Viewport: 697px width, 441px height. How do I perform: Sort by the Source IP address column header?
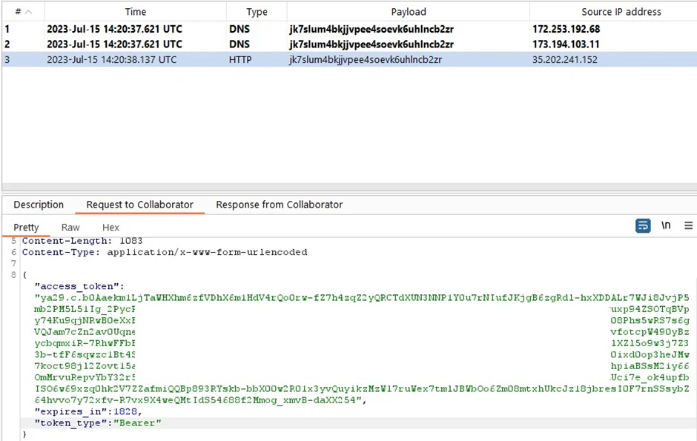coord(611,11)
